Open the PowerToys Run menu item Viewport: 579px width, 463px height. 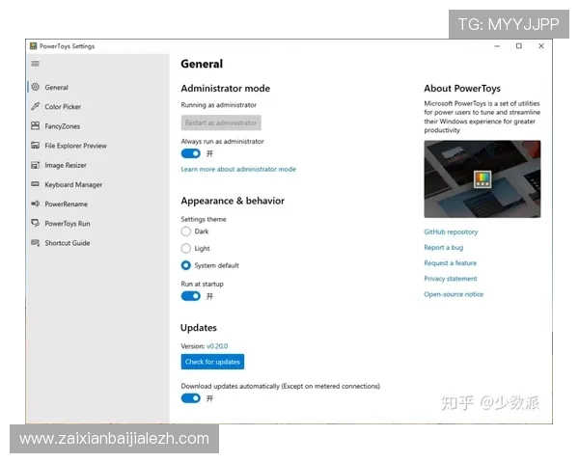tap(67, 224)
